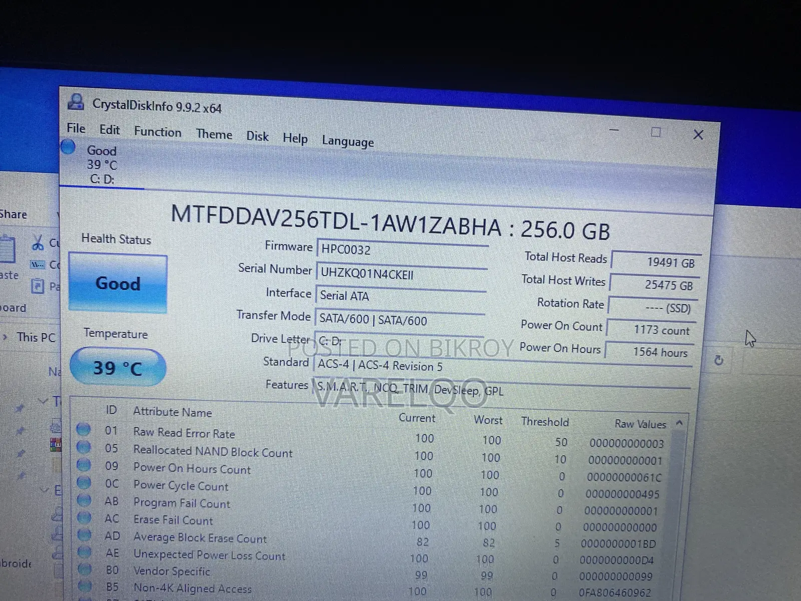Open the Language menu

pos(348,142)
